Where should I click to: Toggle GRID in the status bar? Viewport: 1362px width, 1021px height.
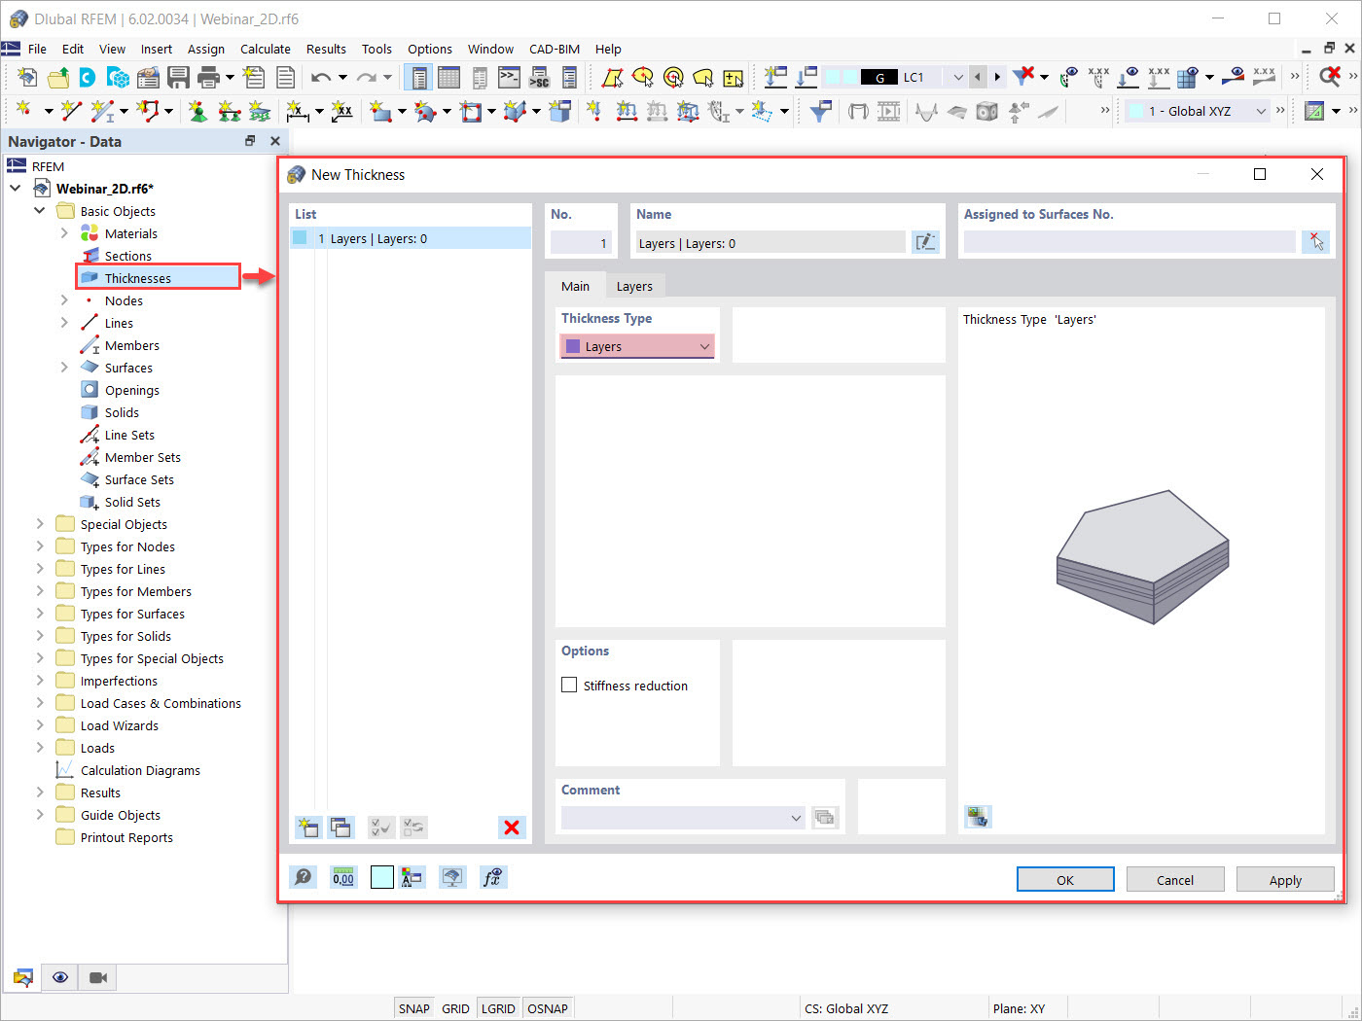pyautogui.click(x=455, y=1008)
